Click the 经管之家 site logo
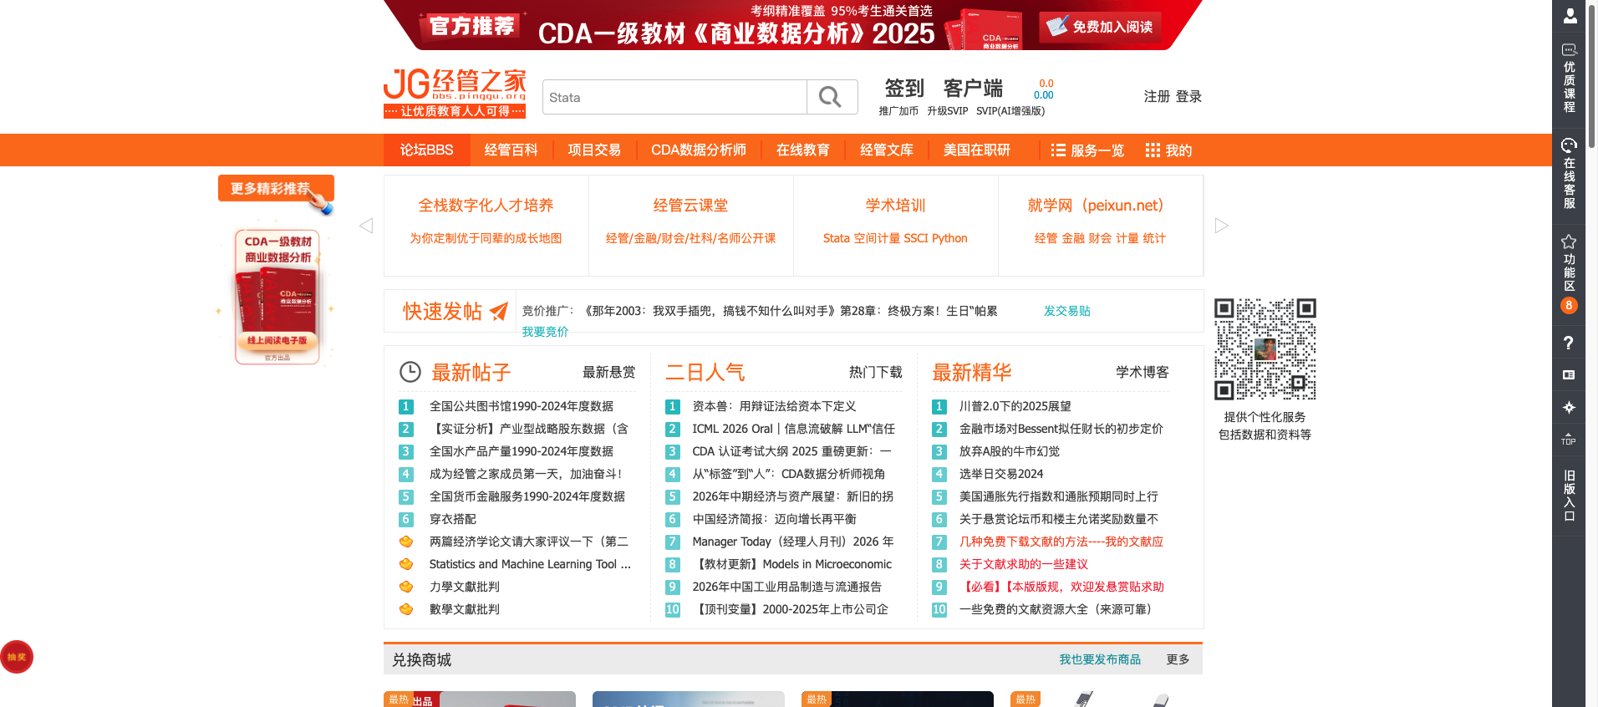Screen dimensions: 1598x707 455,93
